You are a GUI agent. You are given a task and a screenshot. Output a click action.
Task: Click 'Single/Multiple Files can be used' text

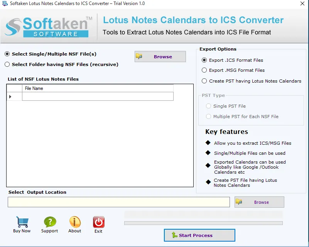pyautogui.click(x=250, y=153)
